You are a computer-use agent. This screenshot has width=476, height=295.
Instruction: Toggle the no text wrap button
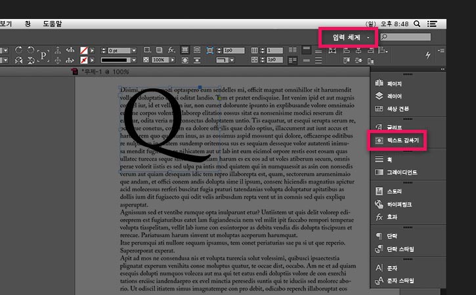(x=184, y=50)
